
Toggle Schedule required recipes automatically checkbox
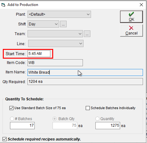(x=4, y=139)
